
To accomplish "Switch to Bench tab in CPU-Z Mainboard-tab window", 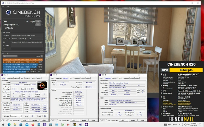I will click(132, 78).
